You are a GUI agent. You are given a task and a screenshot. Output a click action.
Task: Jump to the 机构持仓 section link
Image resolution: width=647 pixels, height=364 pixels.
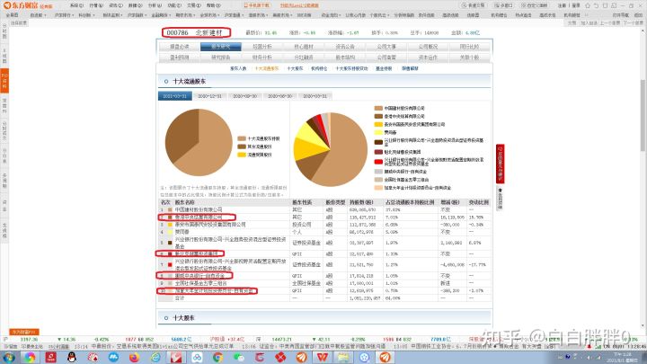tap(319, 68)
